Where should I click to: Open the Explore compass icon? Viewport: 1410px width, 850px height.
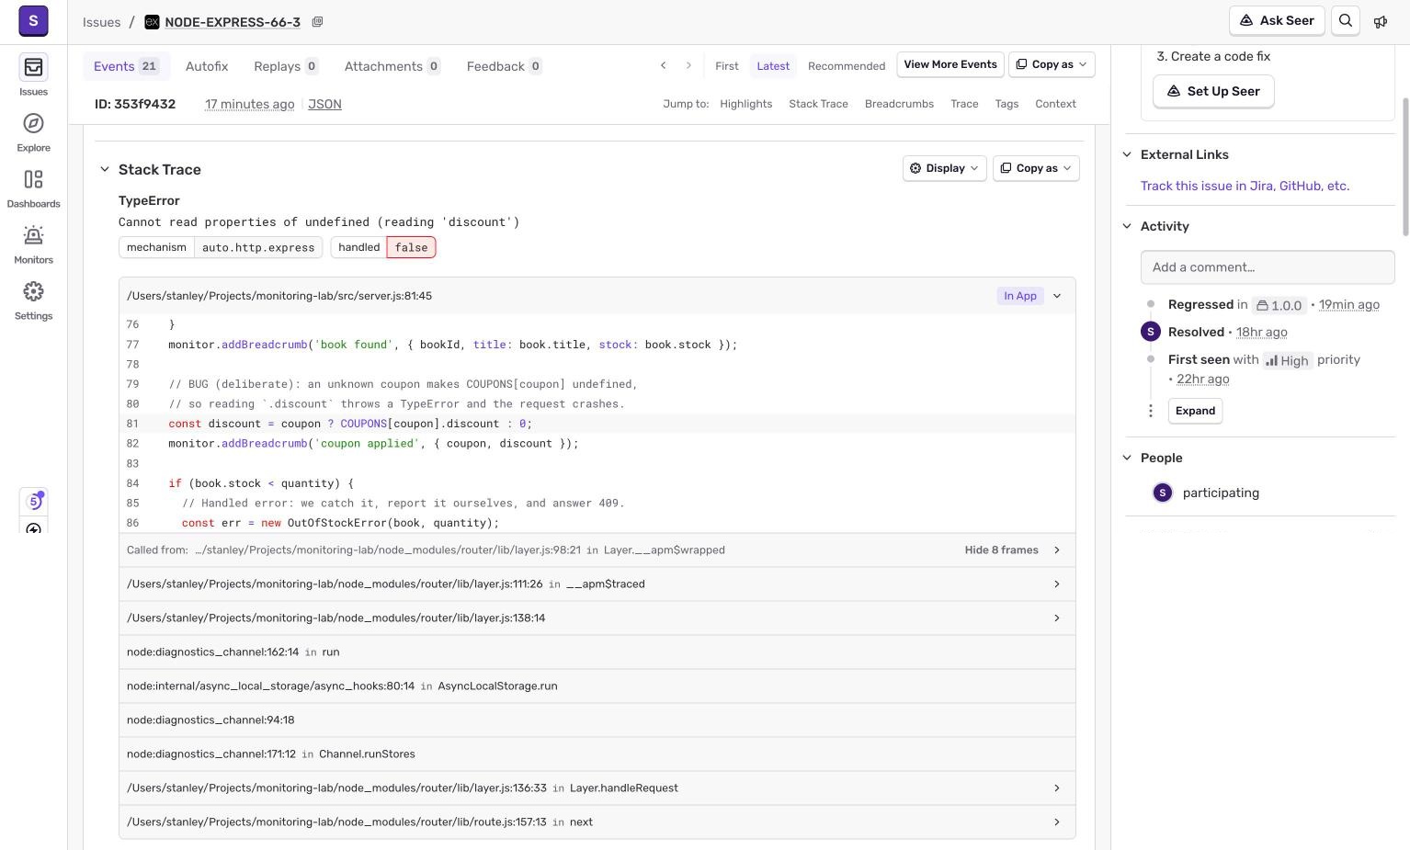pyautogui.click(x=33, y=123)
